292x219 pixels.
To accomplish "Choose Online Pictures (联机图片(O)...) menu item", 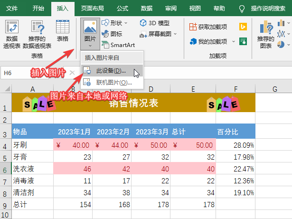I will pos(112,82).
